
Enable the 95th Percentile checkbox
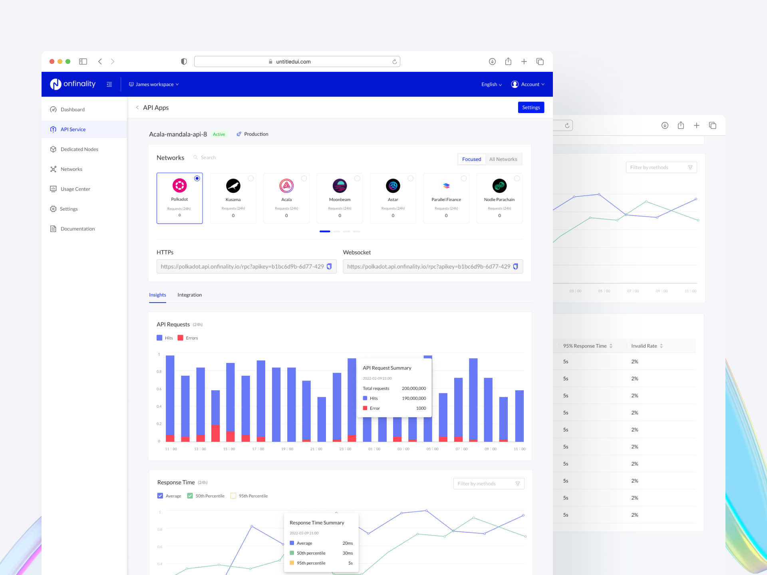click(233, 496)
